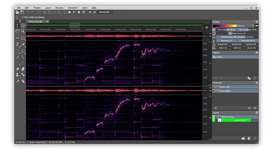Viewport: 273px width, 150px height.
Task: Select the Eraser tool
Action: pyautogui.click(x=17, y=69)
